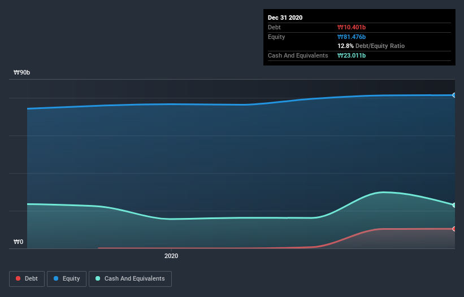
Task: Toggle the Equity legend button
Action: tap(67, 279)
